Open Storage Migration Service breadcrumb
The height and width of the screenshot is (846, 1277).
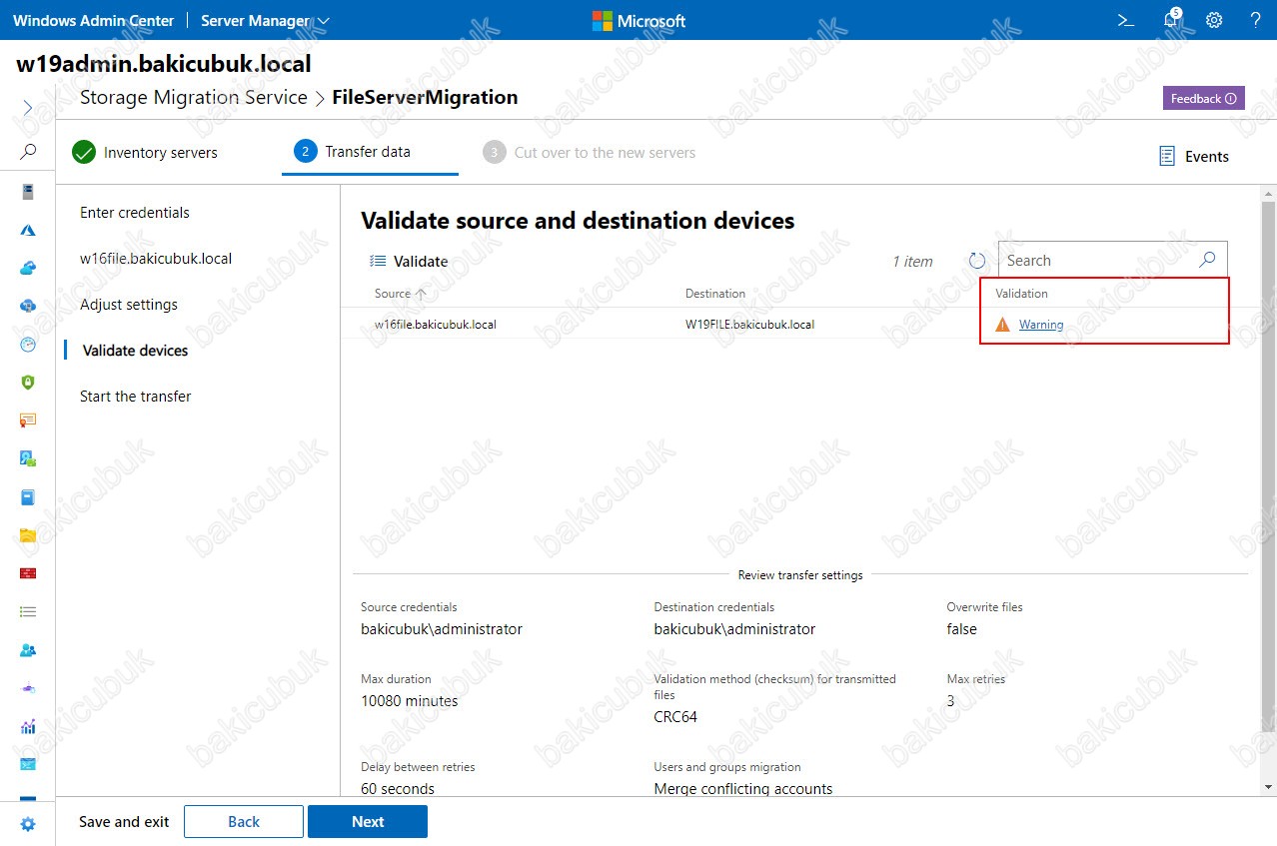tap(194, 97)
